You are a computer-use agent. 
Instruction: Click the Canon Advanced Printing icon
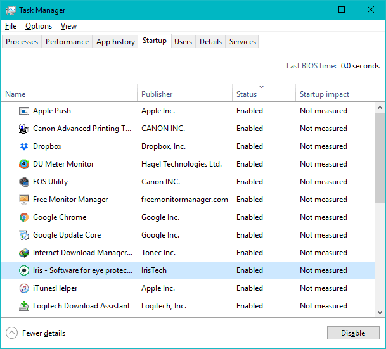point(24,129)
